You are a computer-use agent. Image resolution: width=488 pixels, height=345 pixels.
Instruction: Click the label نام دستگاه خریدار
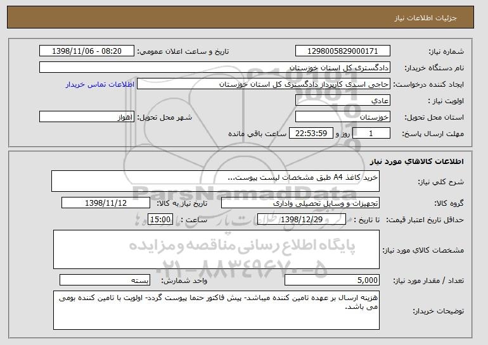click(x=434, y=68)
